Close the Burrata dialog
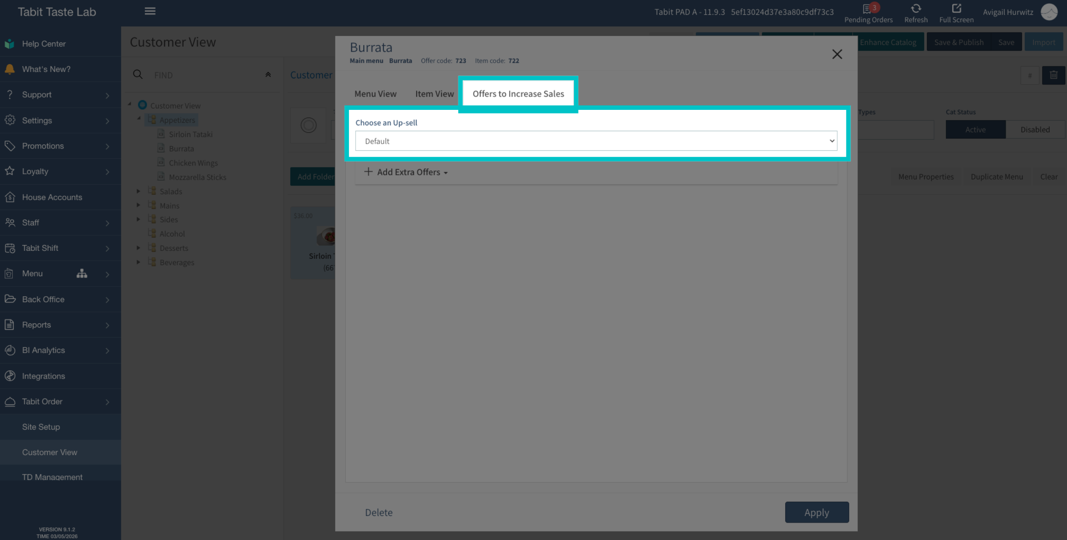Viewport: 1067px width, 540px height. (x=837, y=54)
